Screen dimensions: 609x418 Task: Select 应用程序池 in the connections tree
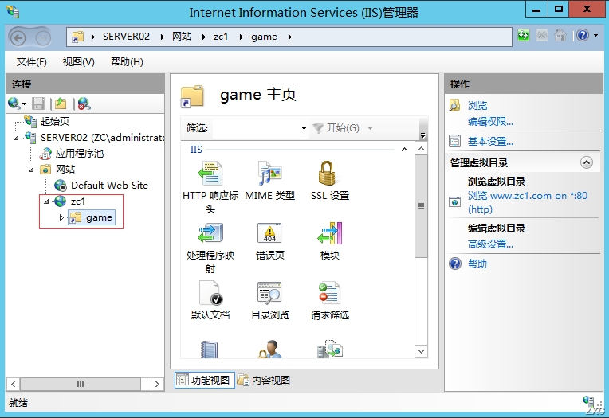[80, 154]
